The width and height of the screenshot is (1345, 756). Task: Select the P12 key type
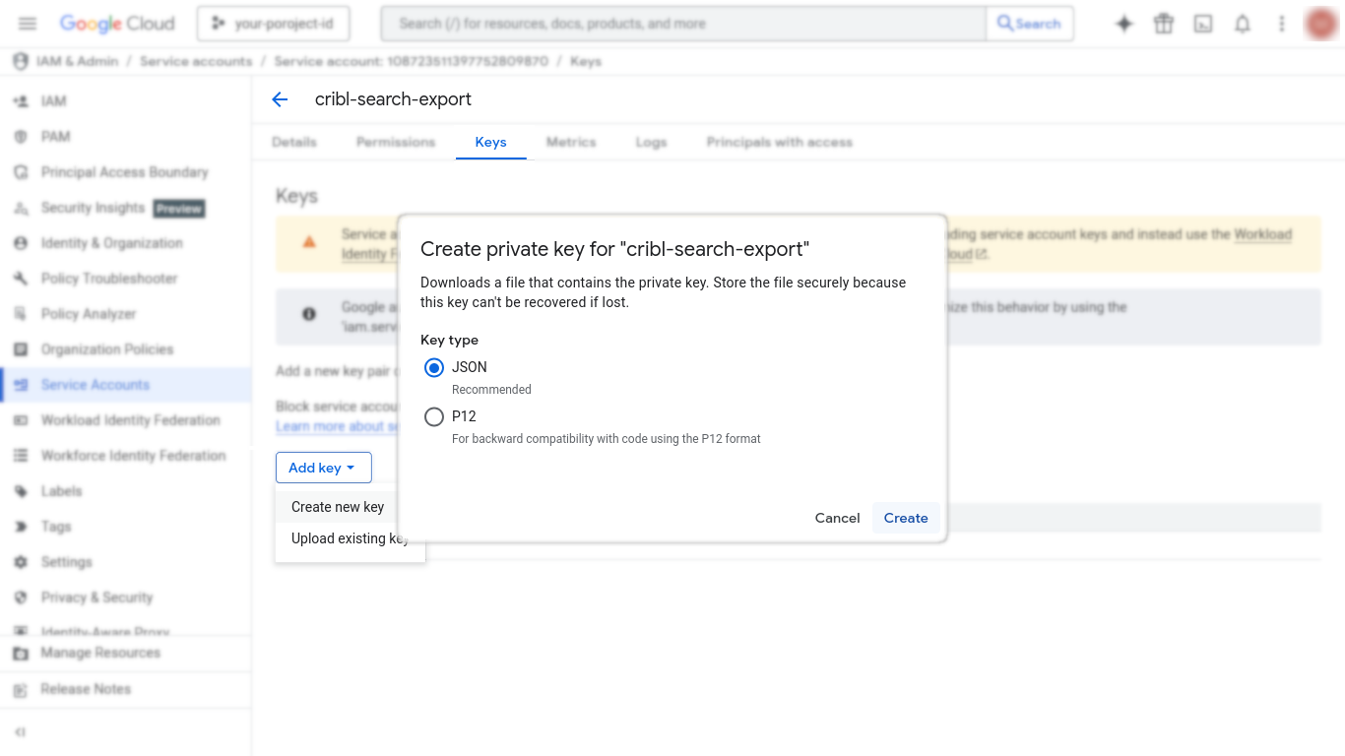pos(434,416)
